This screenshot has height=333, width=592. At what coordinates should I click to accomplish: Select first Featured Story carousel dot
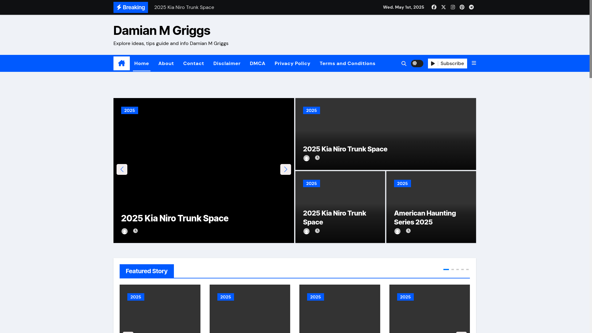click(446, 269)
